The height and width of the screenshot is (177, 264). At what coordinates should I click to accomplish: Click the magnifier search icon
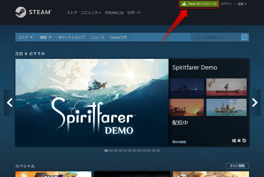[x=244, y=37]
